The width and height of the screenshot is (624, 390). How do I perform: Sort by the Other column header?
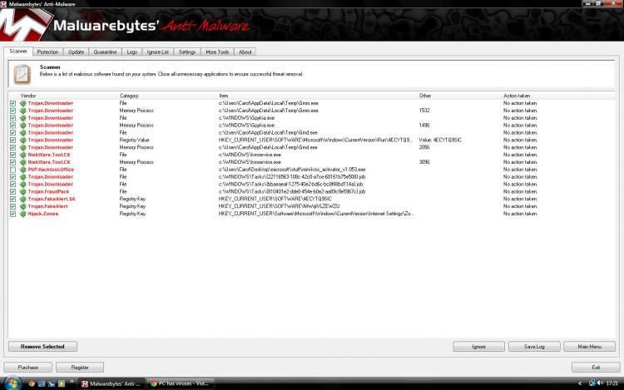[x=459, y=96]
